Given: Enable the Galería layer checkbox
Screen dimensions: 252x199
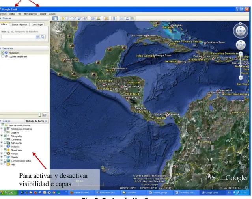Looking at the screenshot, I should coord(5,157).
